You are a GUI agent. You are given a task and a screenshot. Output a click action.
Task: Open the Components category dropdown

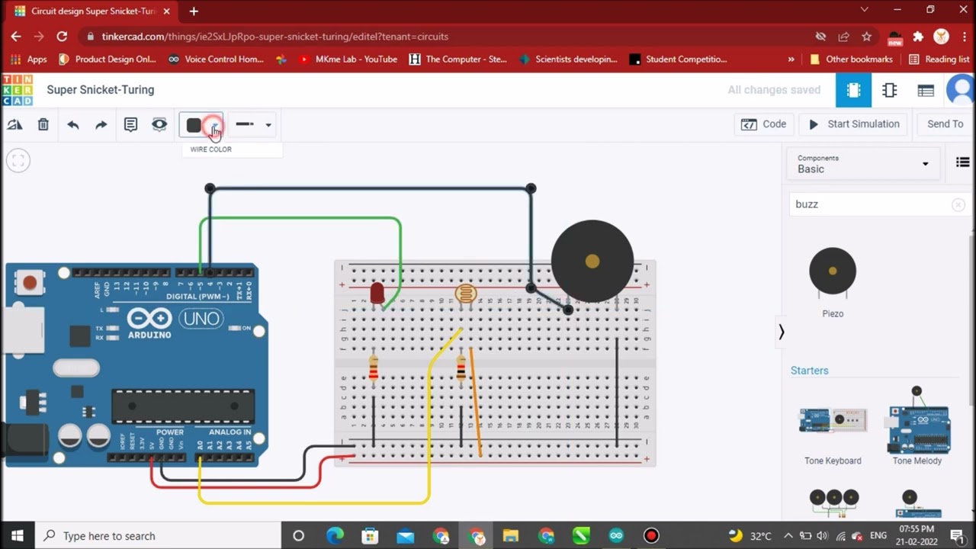click(863, 164)
